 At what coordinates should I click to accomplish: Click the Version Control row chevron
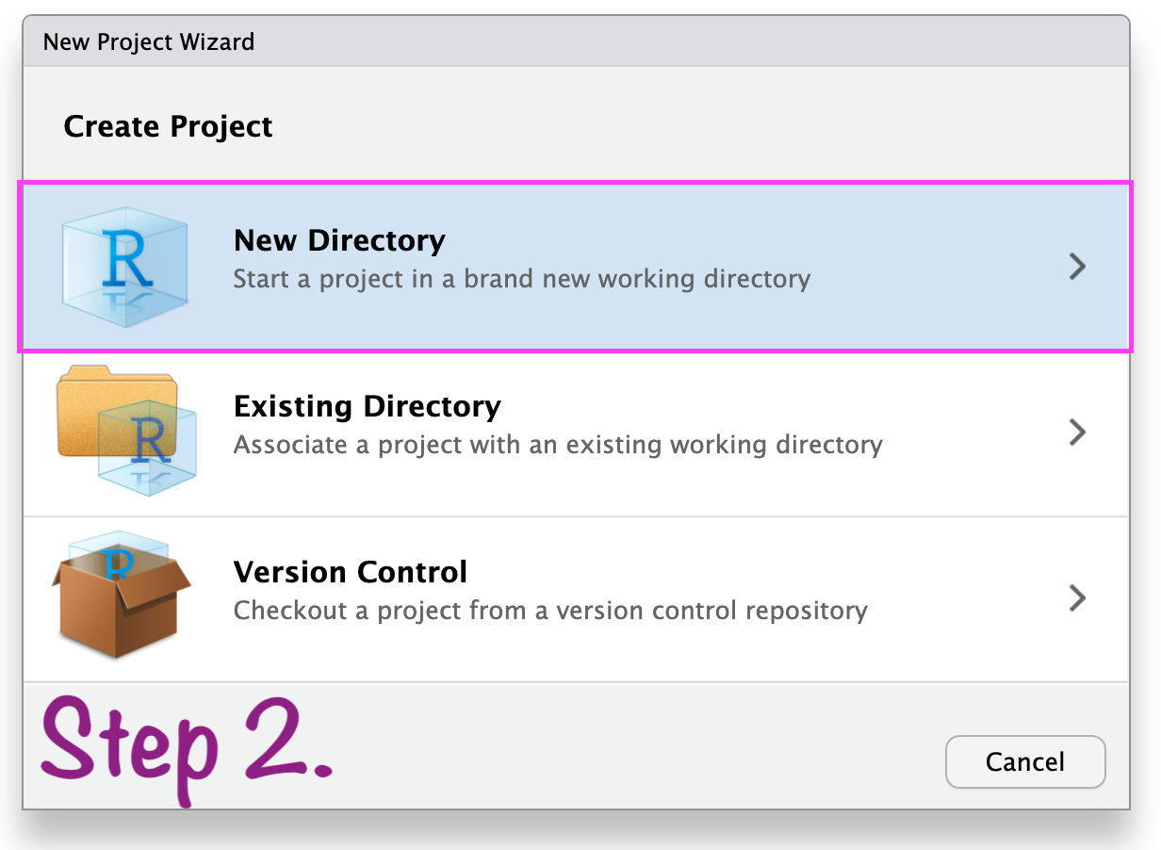point(1077,597)
